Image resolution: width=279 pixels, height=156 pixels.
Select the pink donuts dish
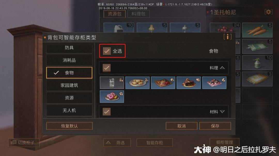(112, 97)
